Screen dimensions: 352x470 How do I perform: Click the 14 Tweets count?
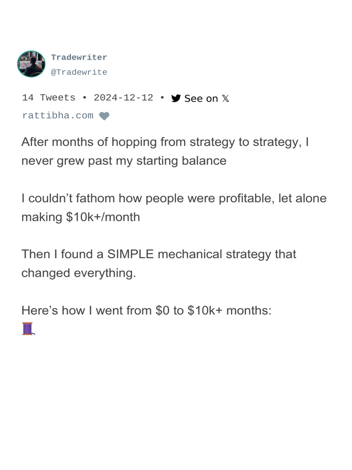[x=49, y=98]
